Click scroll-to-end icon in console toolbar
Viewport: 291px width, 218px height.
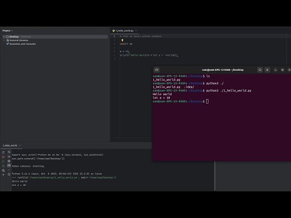[9, 157]
